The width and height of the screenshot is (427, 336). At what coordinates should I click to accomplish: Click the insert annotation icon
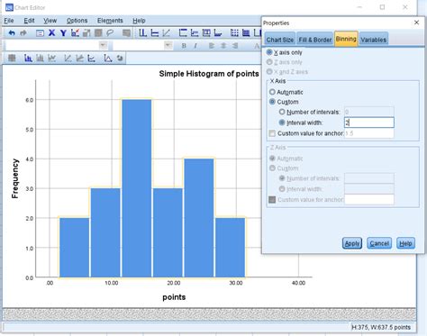195,32
